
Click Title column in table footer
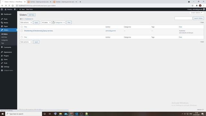click(25, 37)
